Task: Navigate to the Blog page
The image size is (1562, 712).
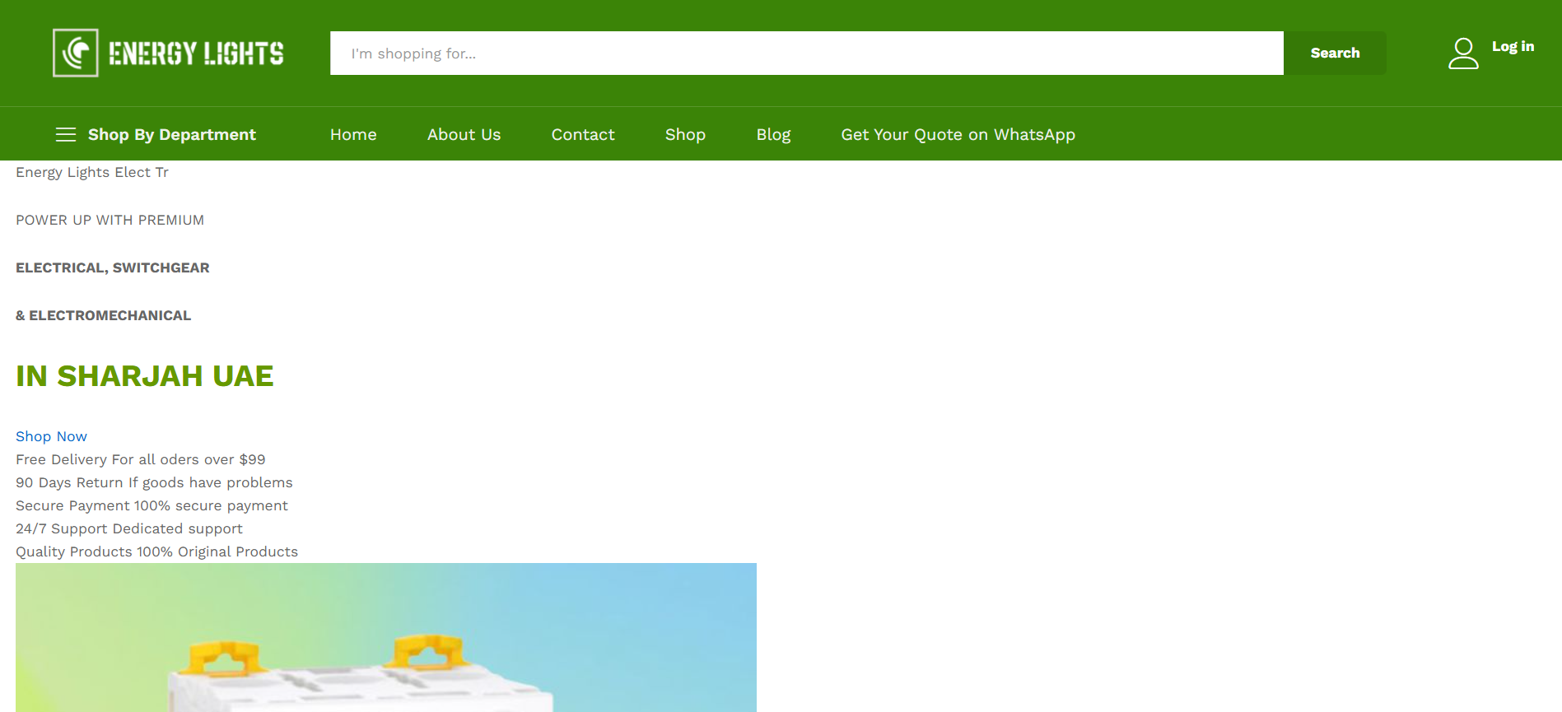Action: point(773,134)
